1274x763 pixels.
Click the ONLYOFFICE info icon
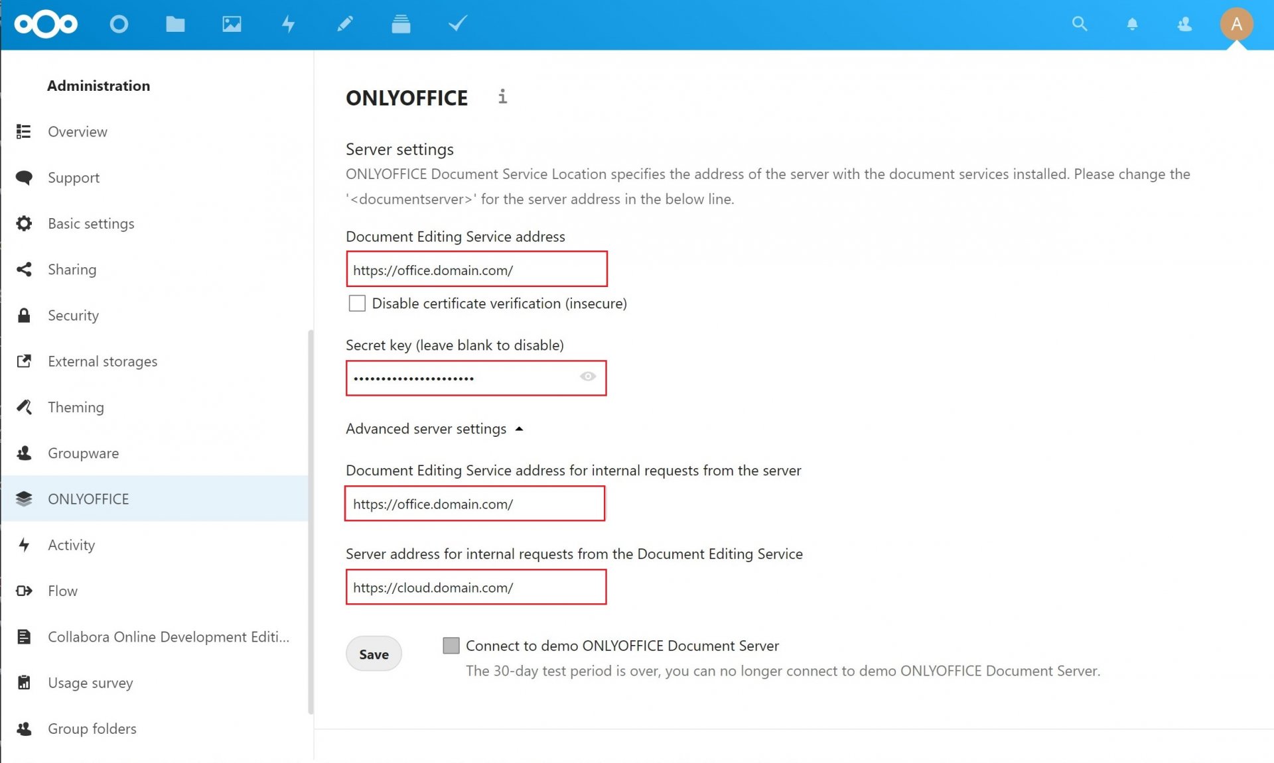pos(502,97)
